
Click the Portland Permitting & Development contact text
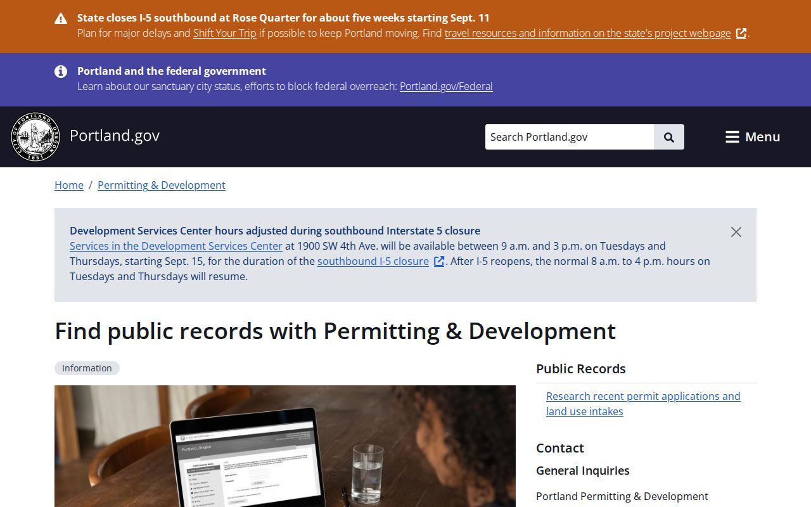(622, 496)
